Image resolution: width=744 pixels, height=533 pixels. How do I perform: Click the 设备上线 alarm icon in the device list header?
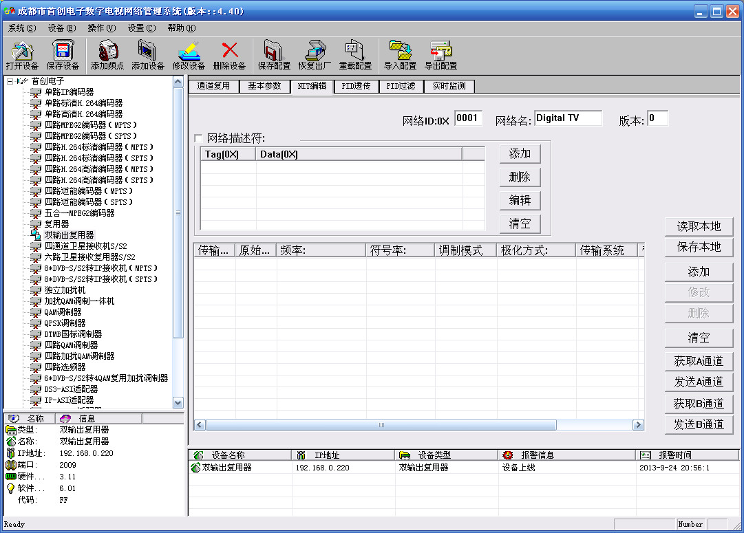[x=508, y=455]
